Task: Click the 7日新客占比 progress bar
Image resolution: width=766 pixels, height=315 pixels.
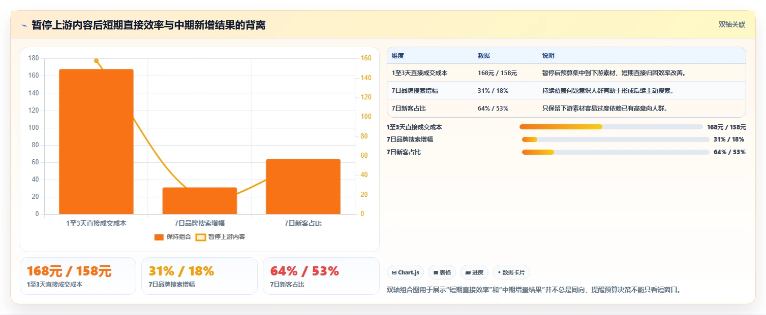Action: click(616, 152)
